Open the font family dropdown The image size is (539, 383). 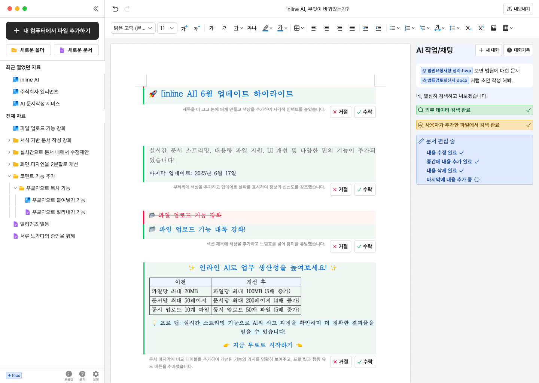(133, 28)
